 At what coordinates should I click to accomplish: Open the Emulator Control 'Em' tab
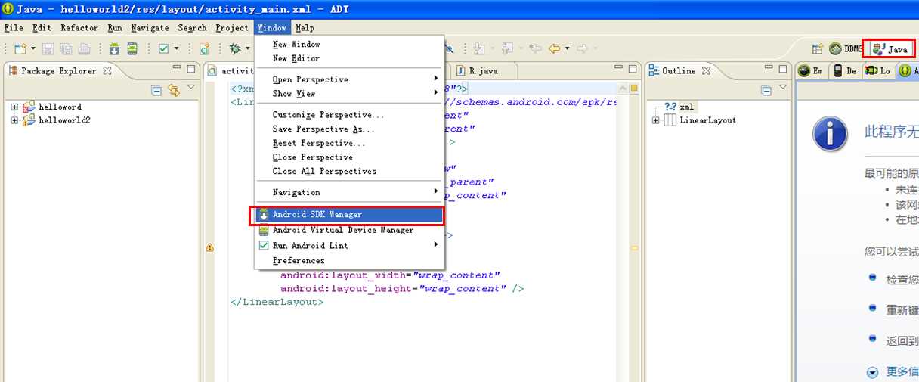[x=812, y=70]
